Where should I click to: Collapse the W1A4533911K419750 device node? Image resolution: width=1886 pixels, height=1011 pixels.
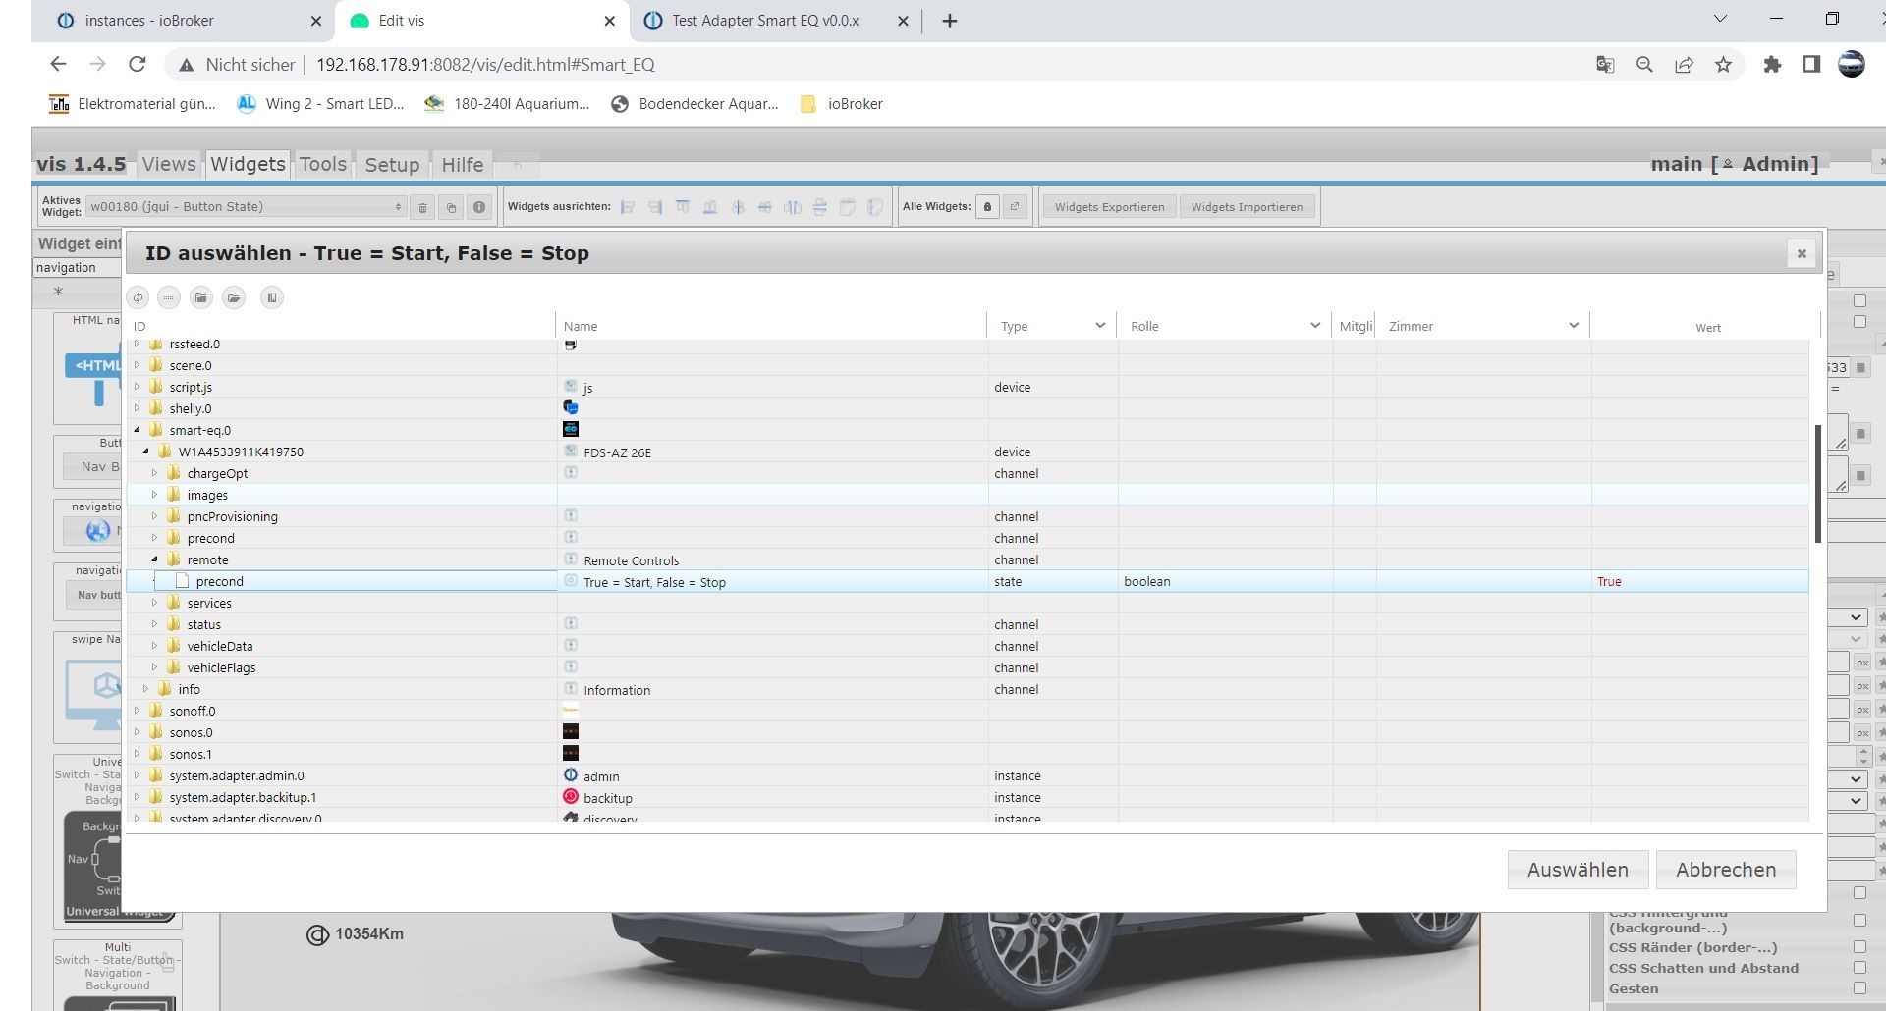click(x=145, y=452)
